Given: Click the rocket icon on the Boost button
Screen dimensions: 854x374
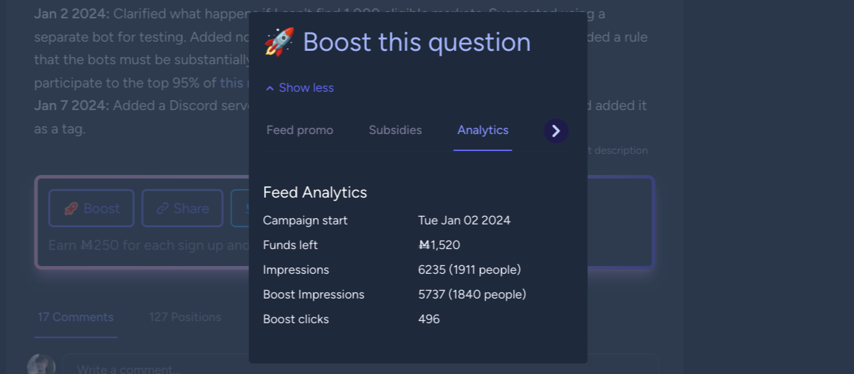Looking at the screenshot, I should (x=71, y=209).
